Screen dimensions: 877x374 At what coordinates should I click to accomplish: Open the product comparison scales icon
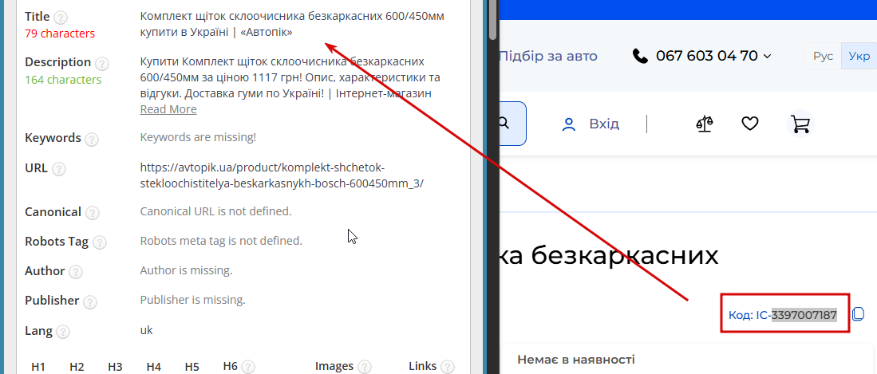point(705,124)
